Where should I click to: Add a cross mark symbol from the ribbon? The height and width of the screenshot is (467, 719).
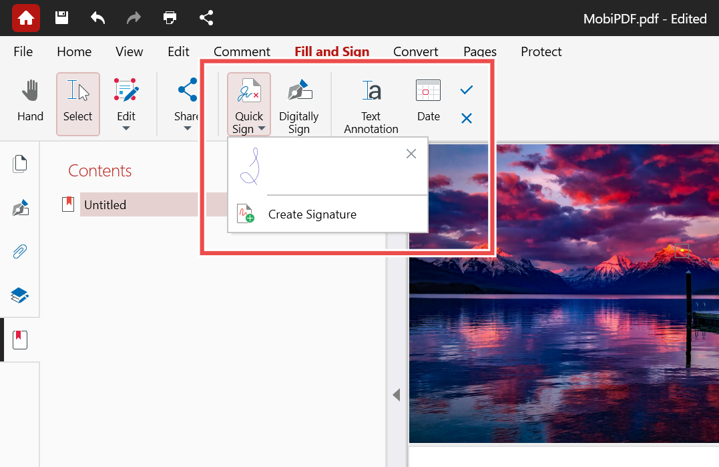[x=467, y=118]
